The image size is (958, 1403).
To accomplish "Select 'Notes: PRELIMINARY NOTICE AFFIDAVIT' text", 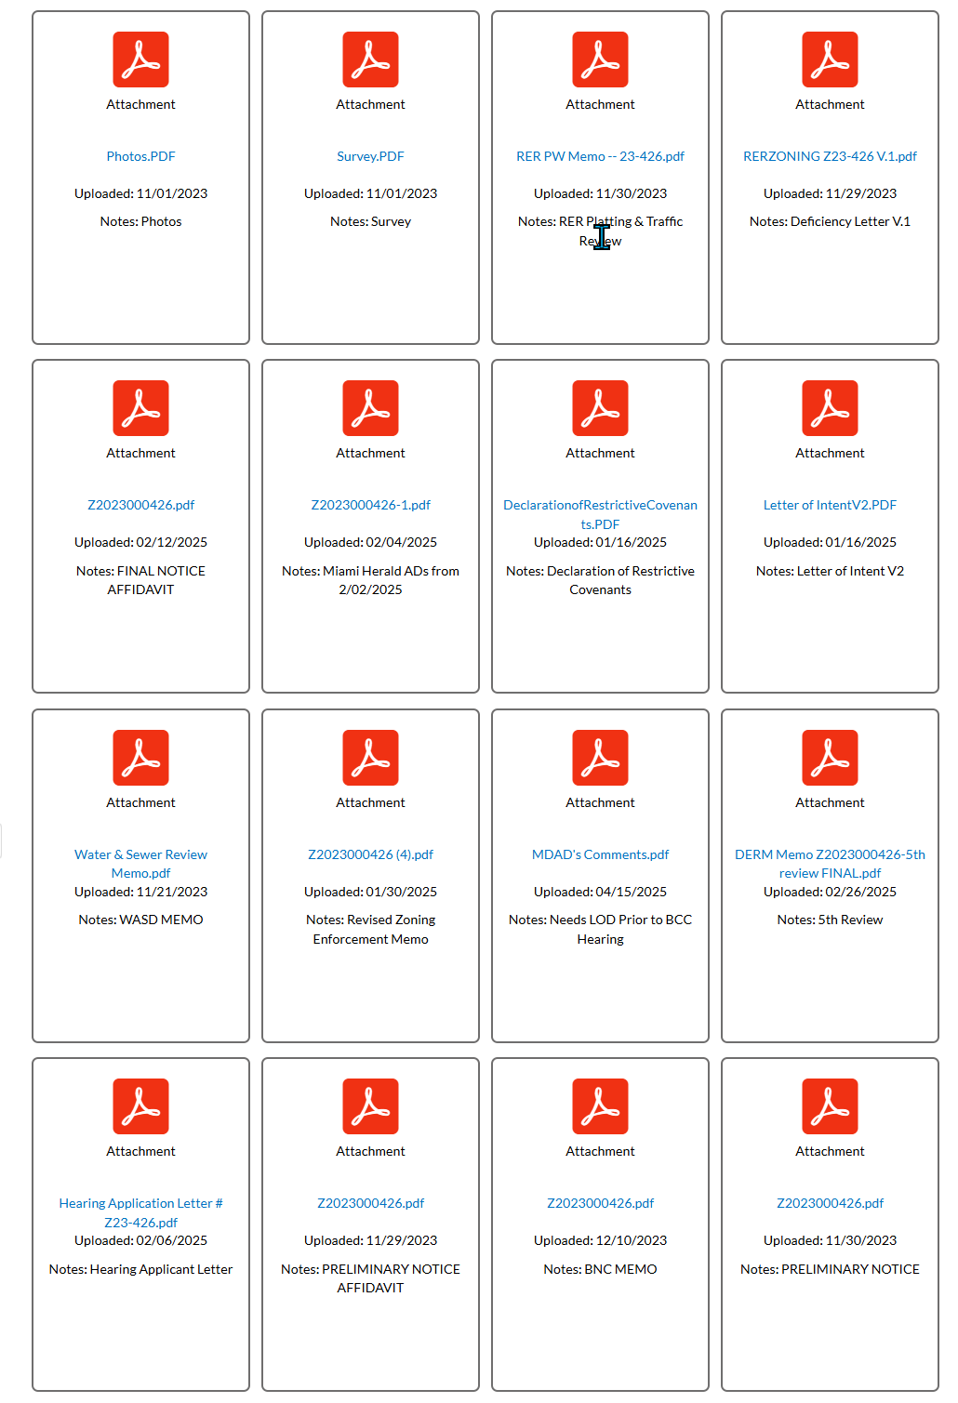I will (370, 1278).
